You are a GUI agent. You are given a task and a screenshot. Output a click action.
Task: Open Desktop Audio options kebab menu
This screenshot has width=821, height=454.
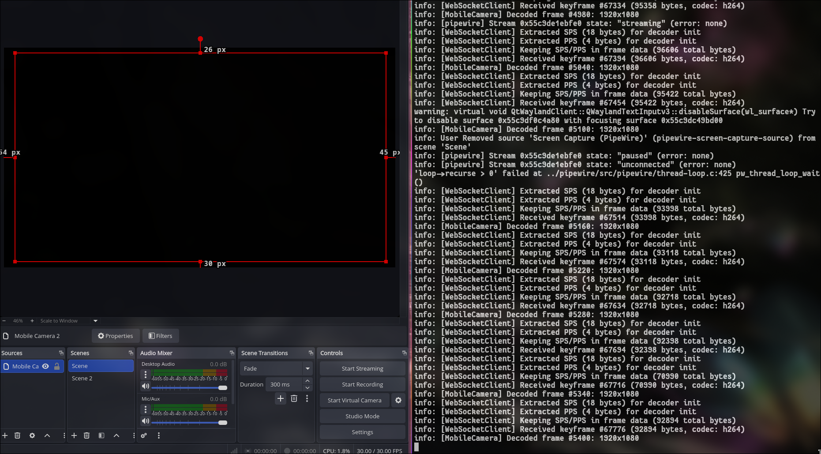point(146,374)
